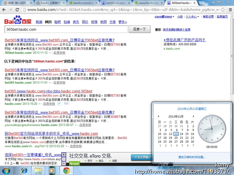Close the eToro ad with the X icon
This screenshot has width=234, height=175.
pyautogui.click(x=64, y=163)
